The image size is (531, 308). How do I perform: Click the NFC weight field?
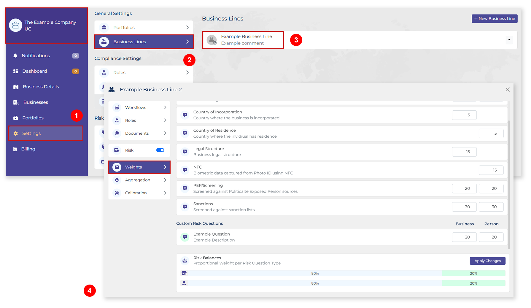(x=491, y=170)
